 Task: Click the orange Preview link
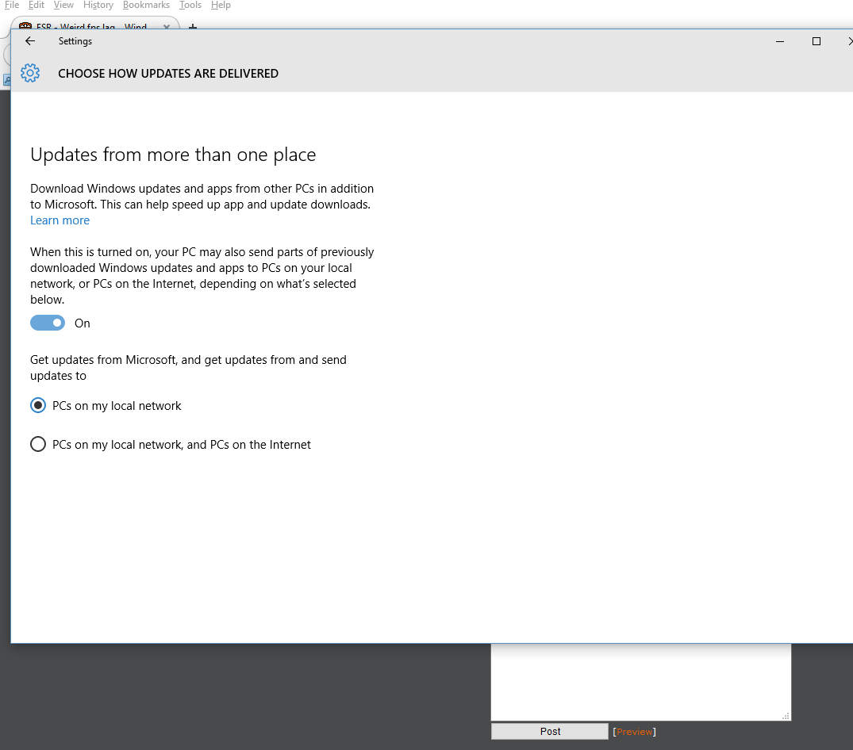(x=634, y=732)
